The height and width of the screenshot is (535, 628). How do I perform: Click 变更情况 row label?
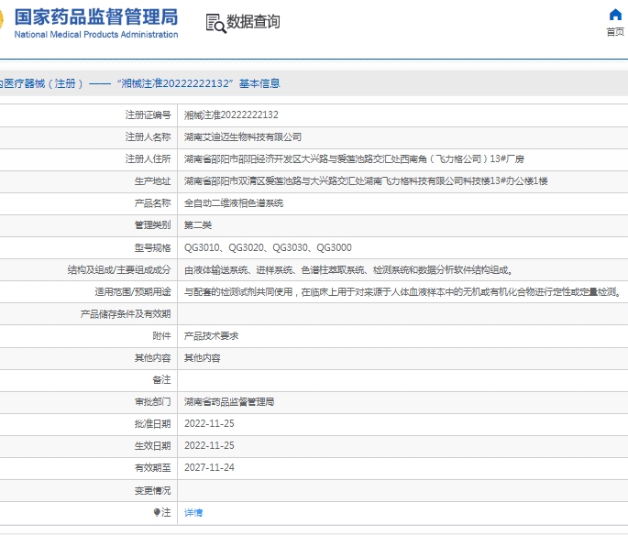click(x=152, y=491)
